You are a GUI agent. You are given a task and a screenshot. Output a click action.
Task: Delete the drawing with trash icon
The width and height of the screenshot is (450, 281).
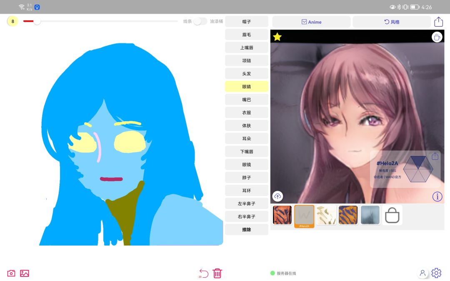click(x=217, y=273)
